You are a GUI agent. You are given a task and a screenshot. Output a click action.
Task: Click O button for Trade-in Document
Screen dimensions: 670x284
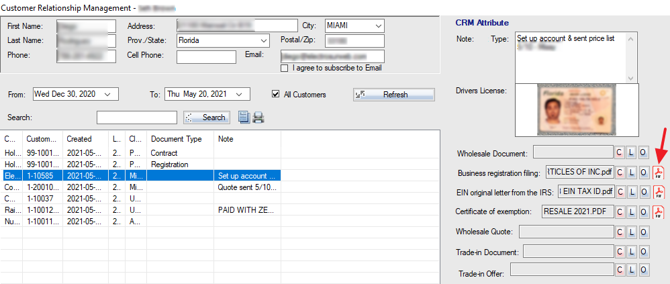[644, 252]
